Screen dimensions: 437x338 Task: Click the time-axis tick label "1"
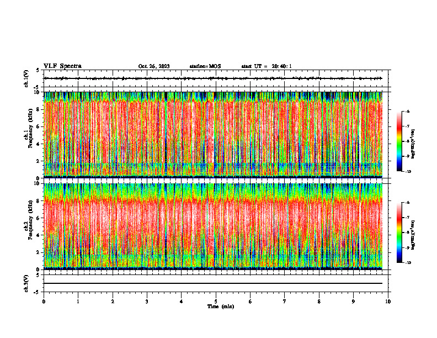pyautogui.click(x=78, y=302)
